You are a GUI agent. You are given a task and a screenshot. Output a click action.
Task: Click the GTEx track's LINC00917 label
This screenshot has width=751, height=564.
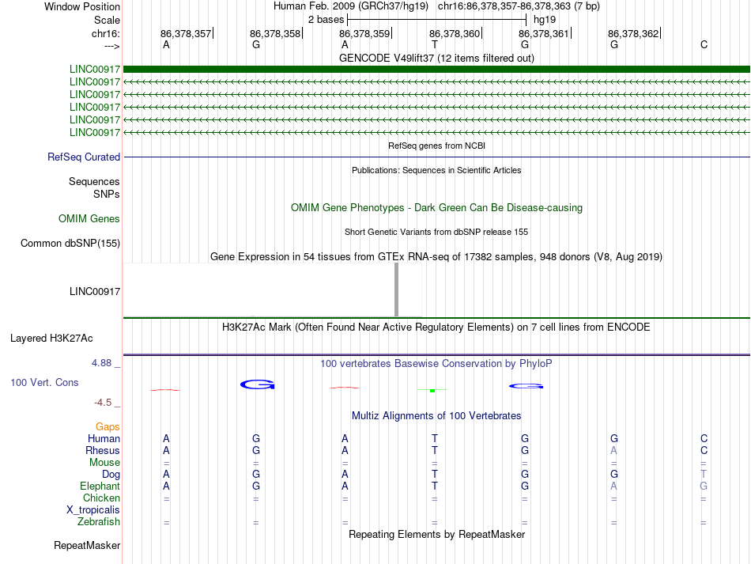(95, 291)
